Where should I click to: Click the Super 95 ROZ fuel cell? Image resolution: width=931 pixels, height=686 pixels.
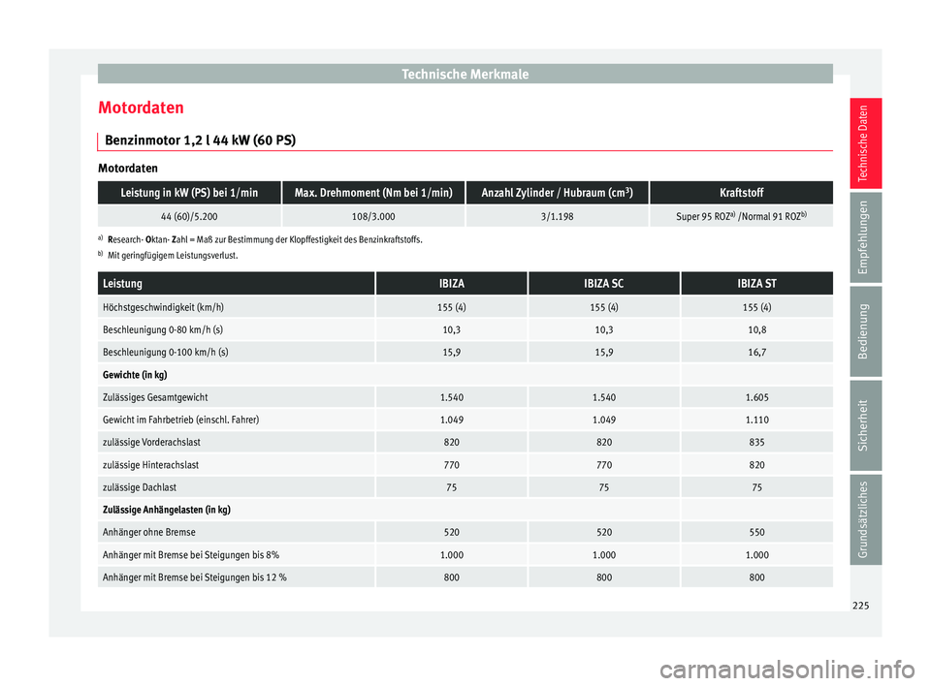[x=742, y=217]
